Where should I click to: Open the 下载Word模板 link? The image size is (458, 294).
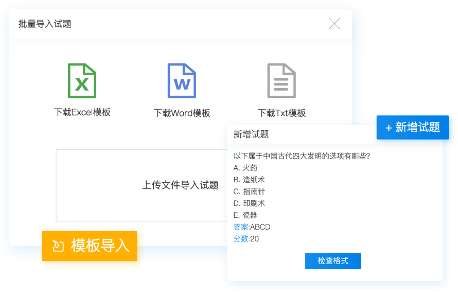(182, 113)
